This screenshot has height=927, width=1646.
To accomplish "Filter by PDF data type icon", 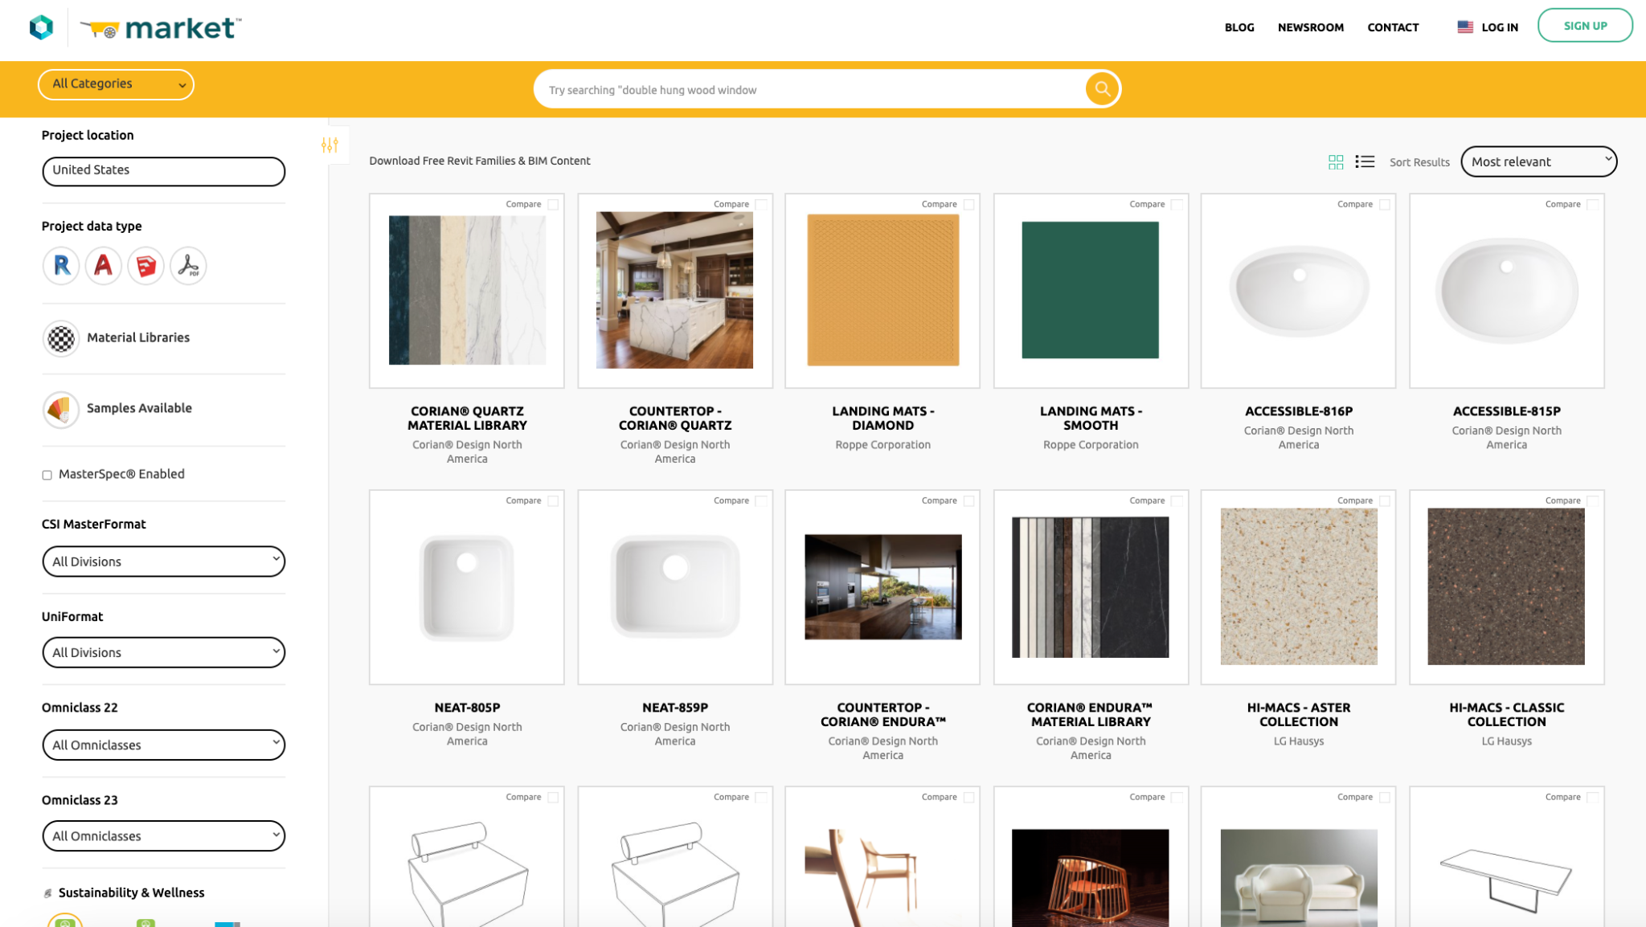I will (188, 265).
